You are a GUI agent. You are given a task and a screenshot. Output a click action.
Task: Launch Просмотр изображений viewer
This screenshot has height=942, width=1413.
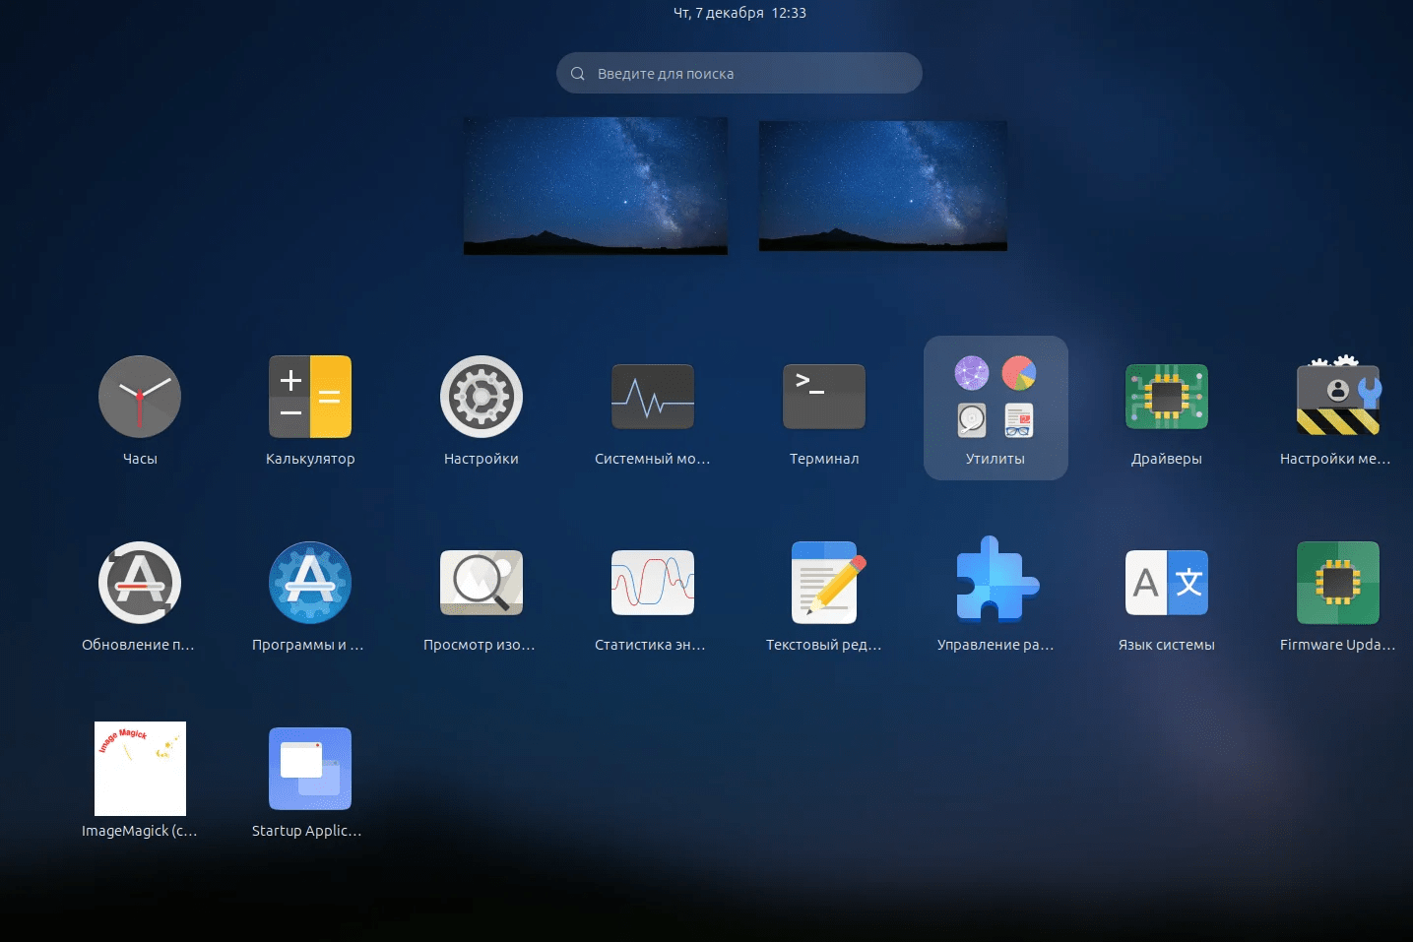[x=482, y=583]
